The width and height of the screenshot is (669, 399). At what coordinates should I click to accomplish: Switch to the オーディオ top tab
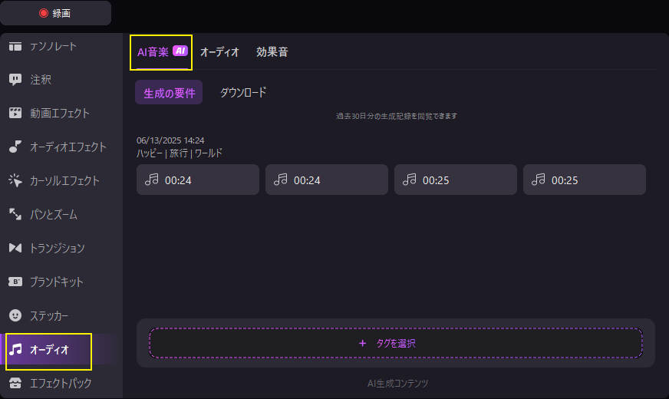219,52
